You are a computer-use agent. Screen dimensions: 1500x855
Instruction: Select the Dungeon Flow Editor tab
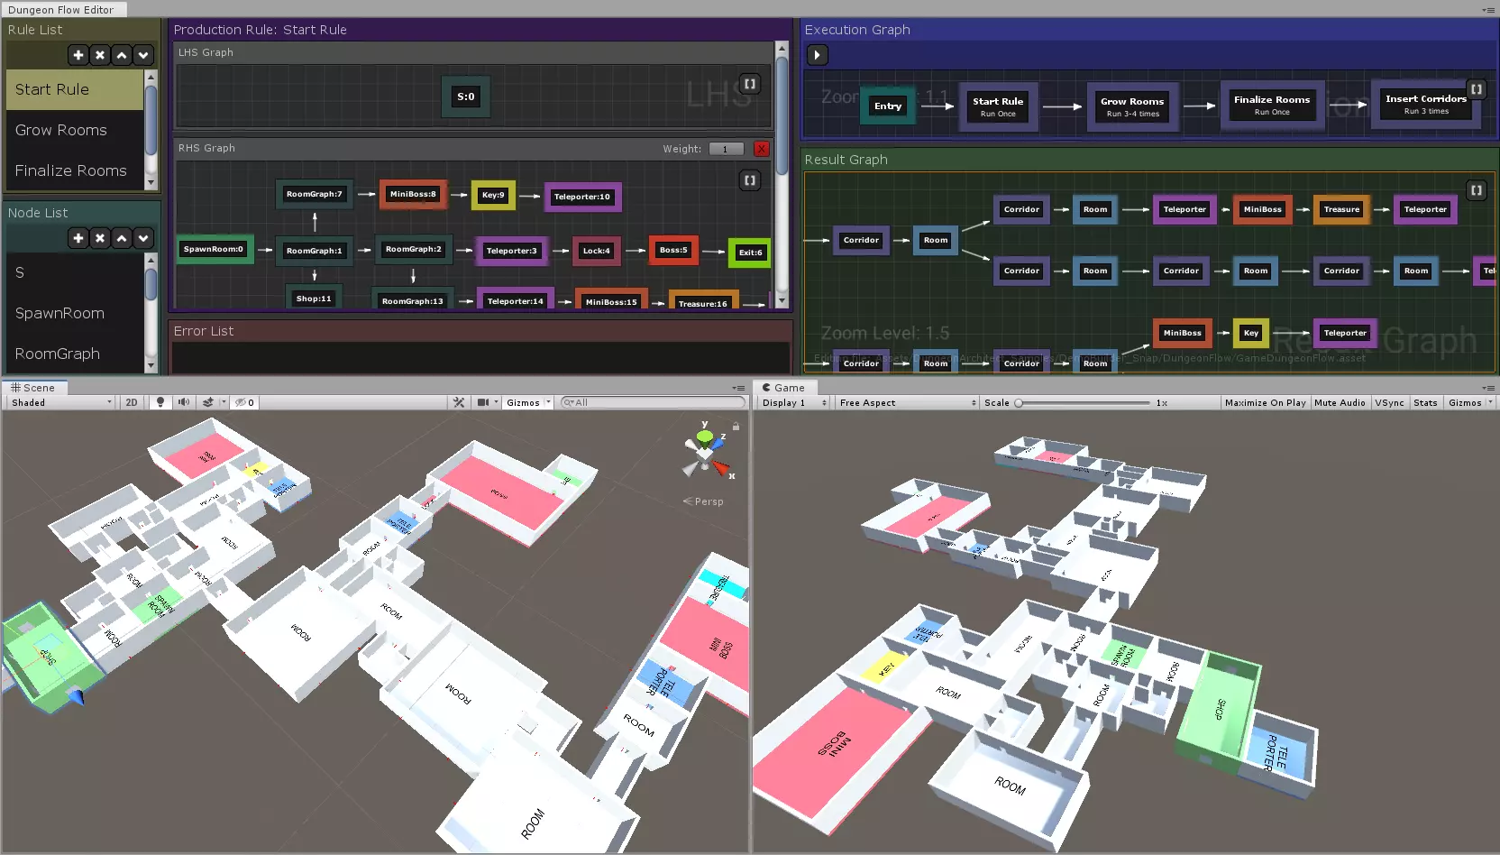(x=61, y=10)
